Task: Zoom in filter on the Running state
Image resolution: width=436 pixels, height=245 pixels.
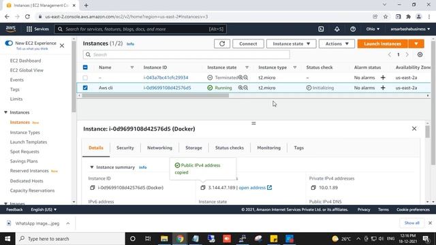Action: coord(240,88)
